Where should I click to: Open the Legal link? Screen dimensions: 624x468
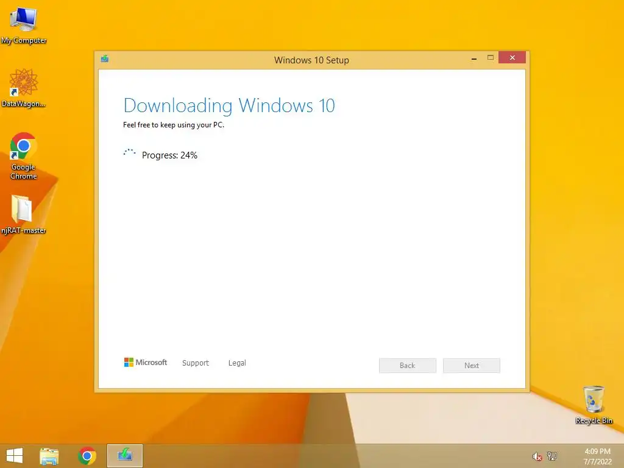pos(237,363)
